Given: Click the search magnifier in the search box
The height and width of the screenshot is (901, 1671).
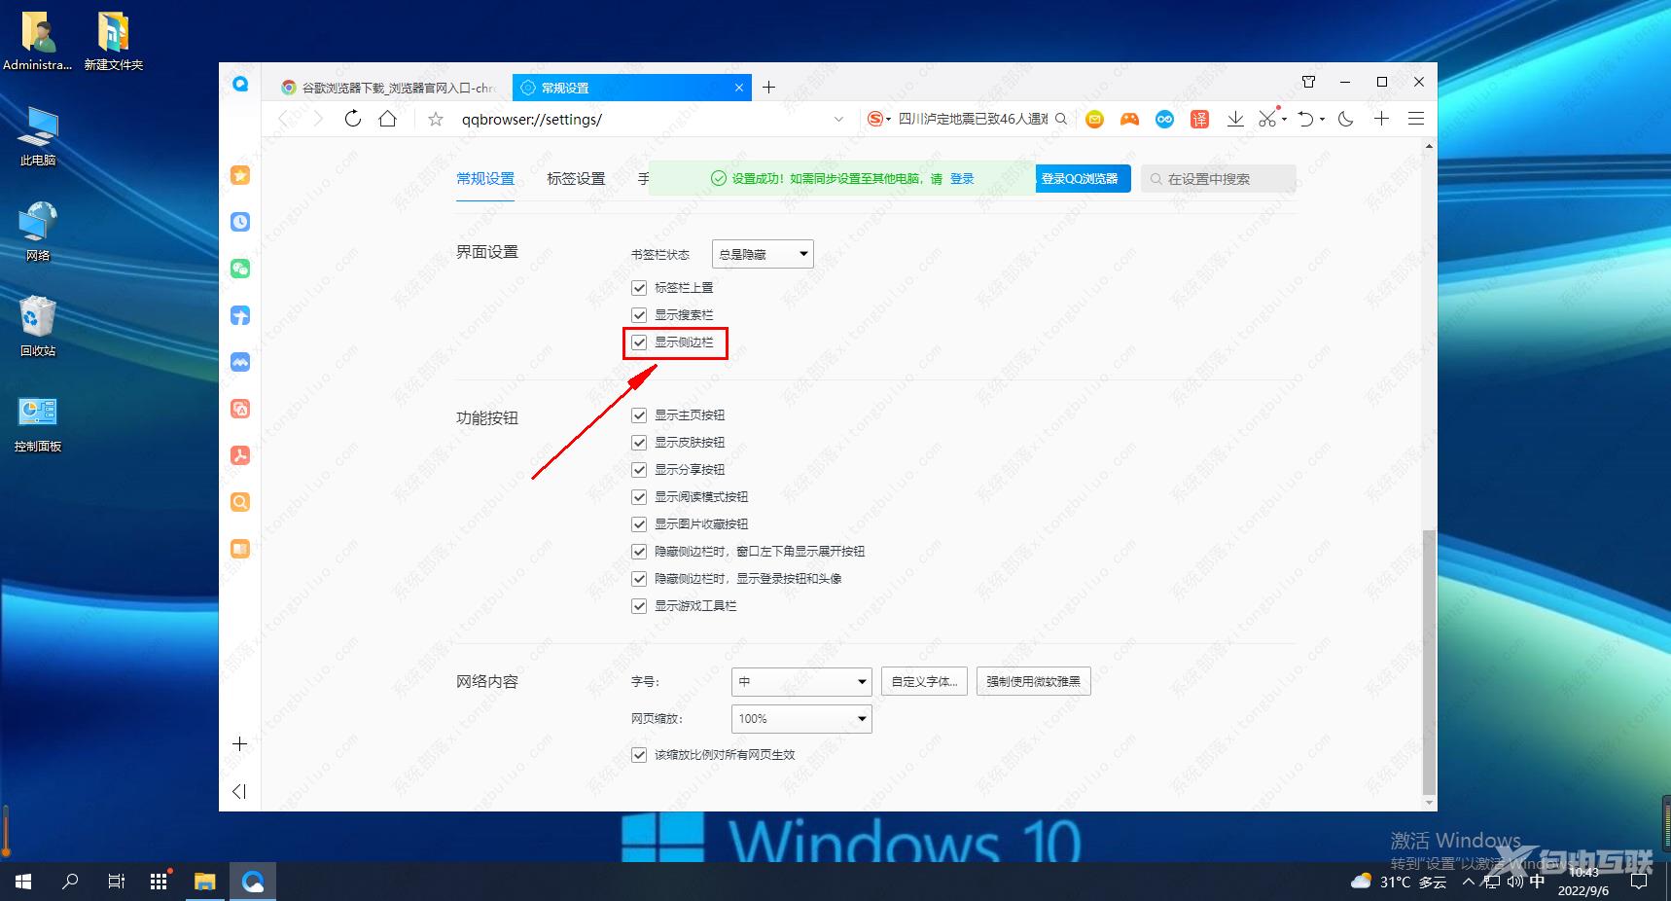Looking at the screenshot, I should tap(1061, 119).
